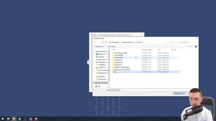Open Скриншоты folder in sidebar
216x121 pixels.
click(101, 79)
